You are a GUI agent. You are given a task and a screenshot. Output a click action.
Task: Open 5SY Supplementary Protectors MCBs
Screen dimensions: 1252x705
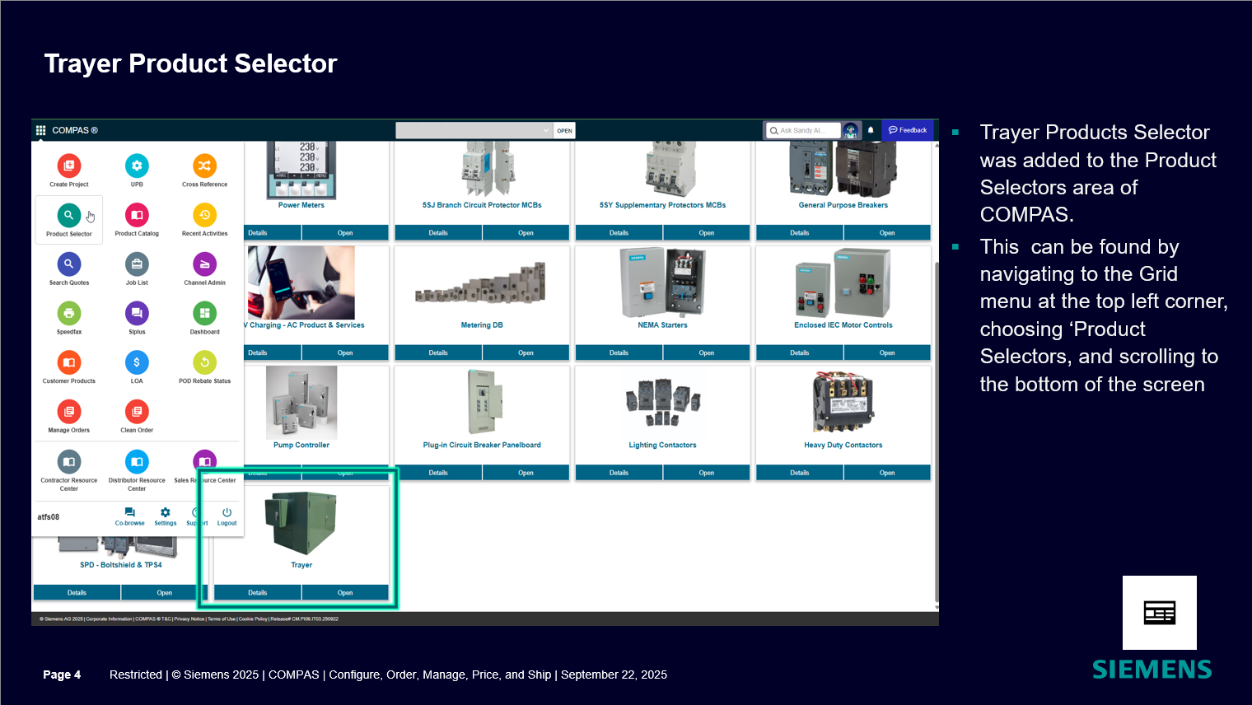coord(707,233)
